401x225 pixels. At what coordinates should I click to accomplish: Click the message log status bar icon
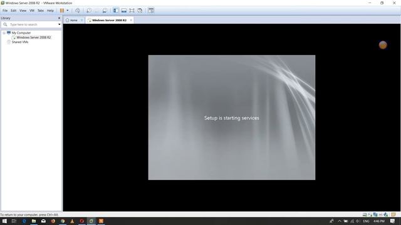pos(393,214)
